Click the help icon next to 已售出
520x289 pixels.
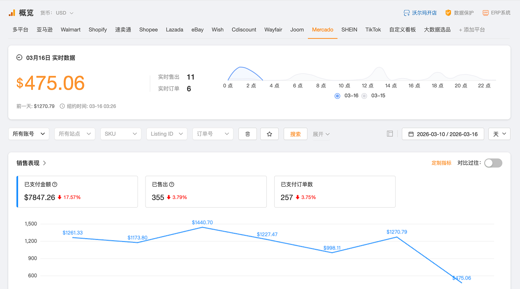coord(172,185)
